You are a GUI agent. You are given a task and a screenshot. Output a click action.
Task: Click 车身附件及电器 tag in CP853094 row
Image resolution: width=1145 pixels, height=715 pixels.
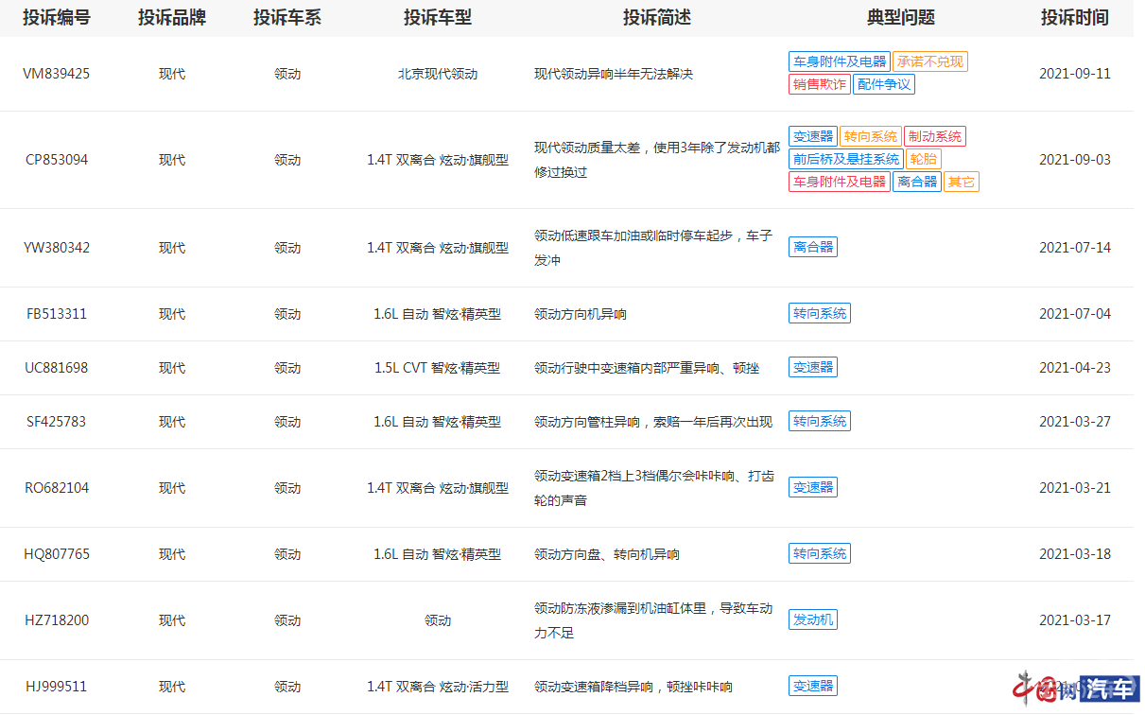point(840,182)
